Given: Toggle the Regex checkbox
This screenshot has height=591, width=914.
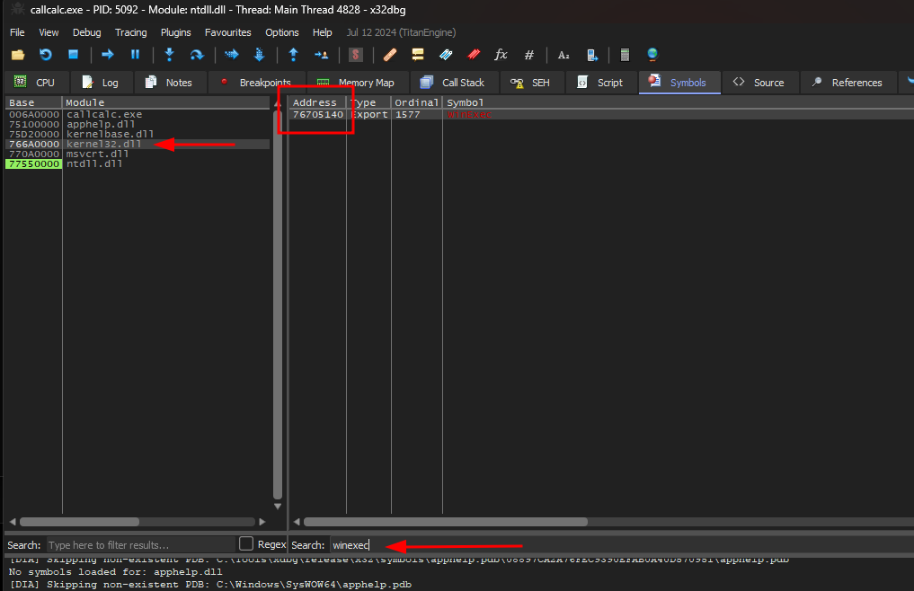Looking at the screenshot, I should 246,544.
